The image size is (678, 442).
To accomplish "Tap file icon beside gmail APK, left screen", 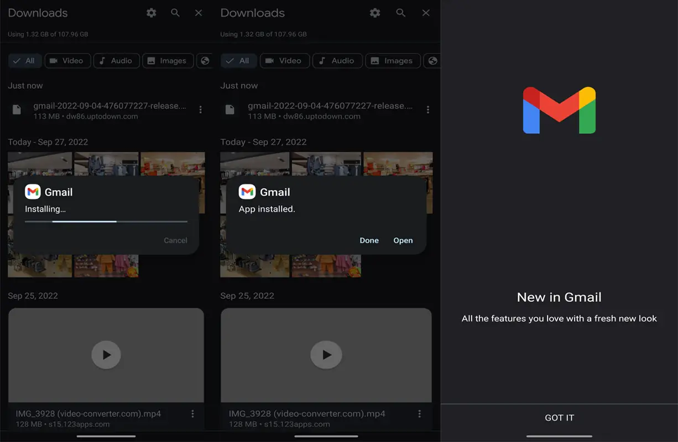I will pos(17,110).
